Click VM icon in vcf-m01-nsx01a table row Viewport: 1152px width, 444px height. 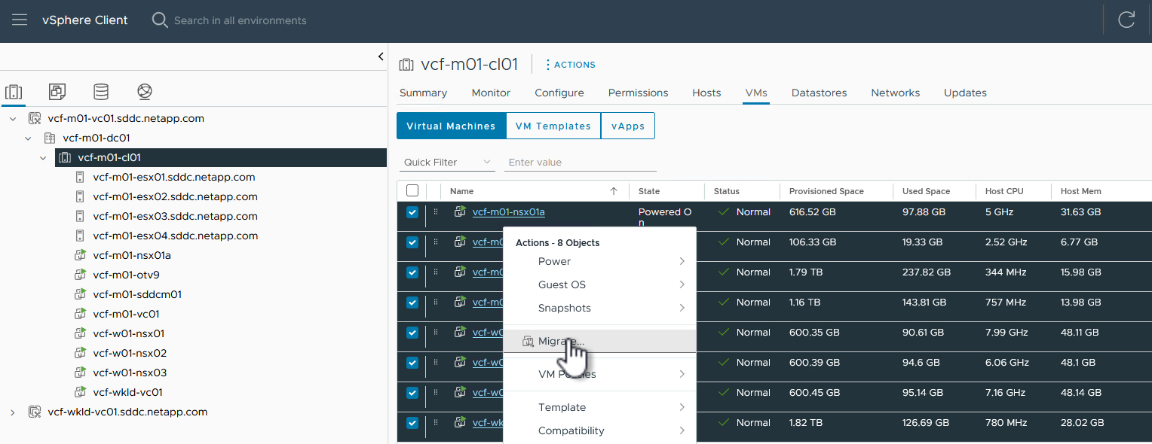click(460, 212)
